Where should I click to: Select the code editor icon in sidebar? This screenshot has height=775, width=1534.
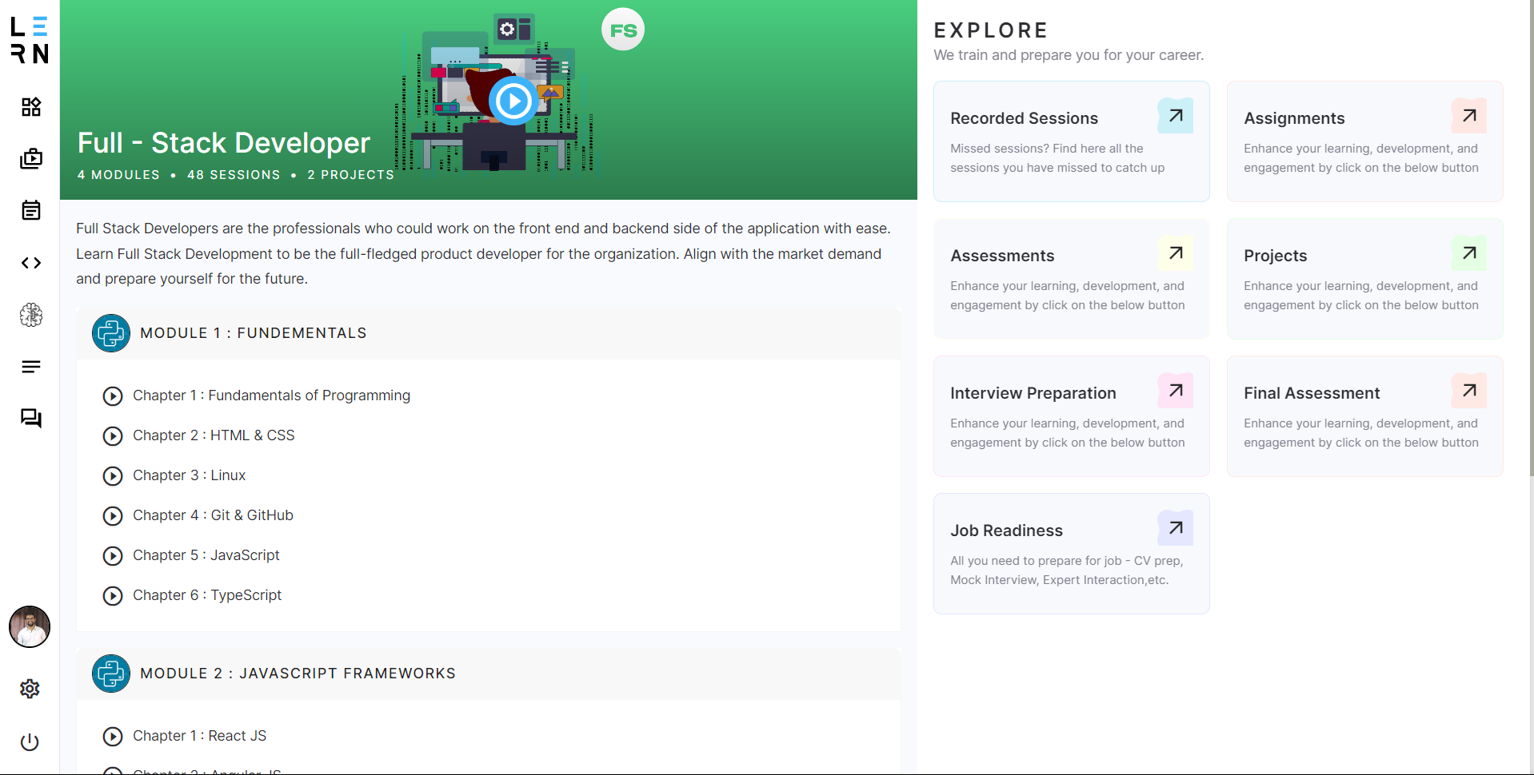[30, 263]
